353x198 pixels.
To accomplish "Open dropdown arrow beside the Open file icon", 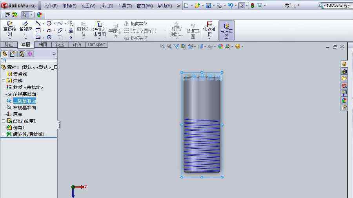I will tap(202, 6).
